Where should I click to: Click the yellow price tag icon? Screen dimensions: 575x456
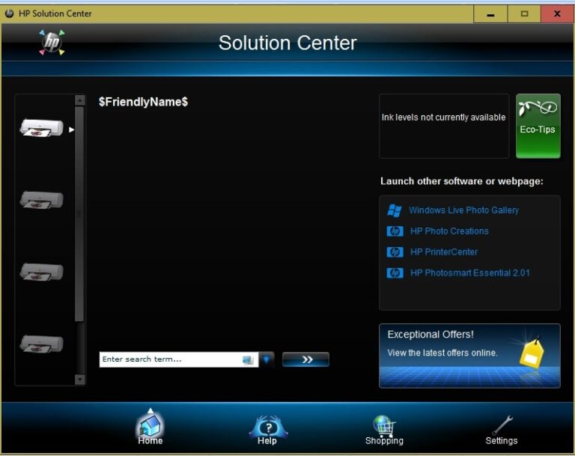click(x=532, y=352)
